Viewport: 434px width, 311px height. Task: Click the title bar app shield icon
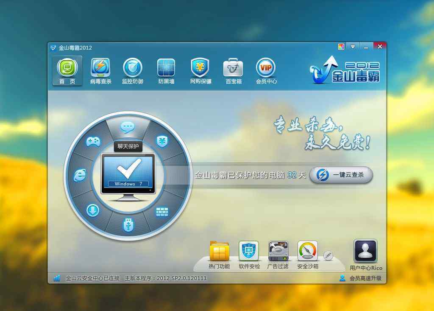pyautogui.click(x=53, y=48)
